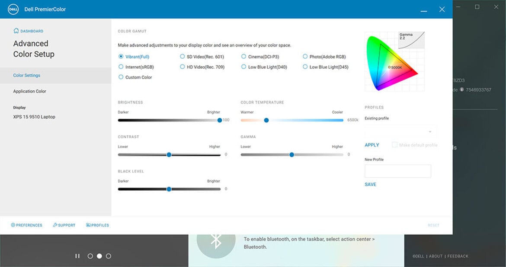
Task: Select Vibrant(Full) color gamut
Action: coord(134,57)
